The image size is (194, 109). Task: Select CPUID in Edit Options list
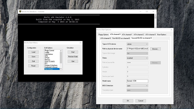[x=52, y=58]
